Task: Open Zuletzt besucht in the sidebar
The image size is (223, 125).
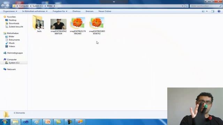Action: coord(16,27)
